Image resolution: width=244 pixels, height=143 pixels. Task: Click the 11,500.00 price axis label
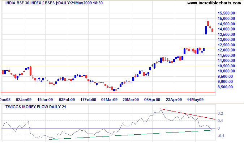226,55
